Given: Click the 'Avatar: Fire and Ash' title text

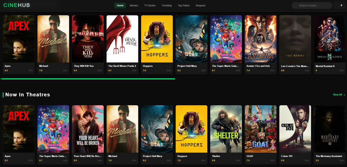Looking at the screenshot, I should point(258,66).
